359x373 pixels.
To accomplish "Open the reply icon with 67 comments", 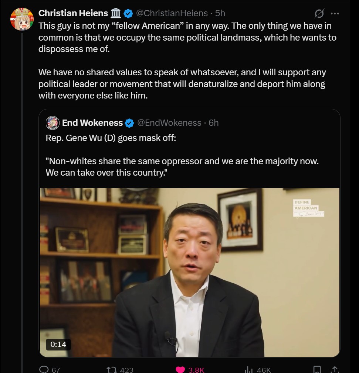I will (x=44, y=369).
